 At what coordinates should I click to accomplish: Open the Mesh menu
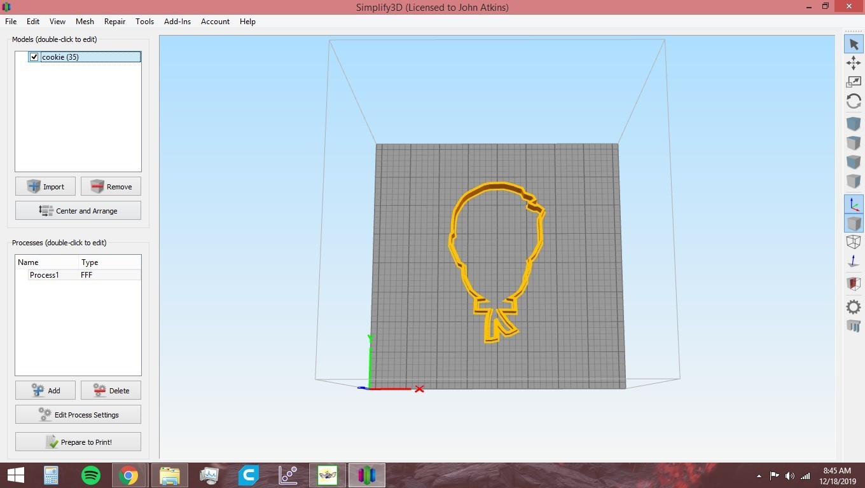point(85,21)
